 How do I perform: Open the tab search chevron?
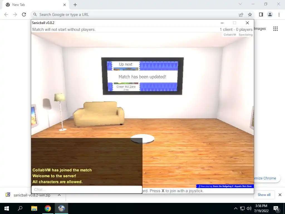tap(240, 4)
